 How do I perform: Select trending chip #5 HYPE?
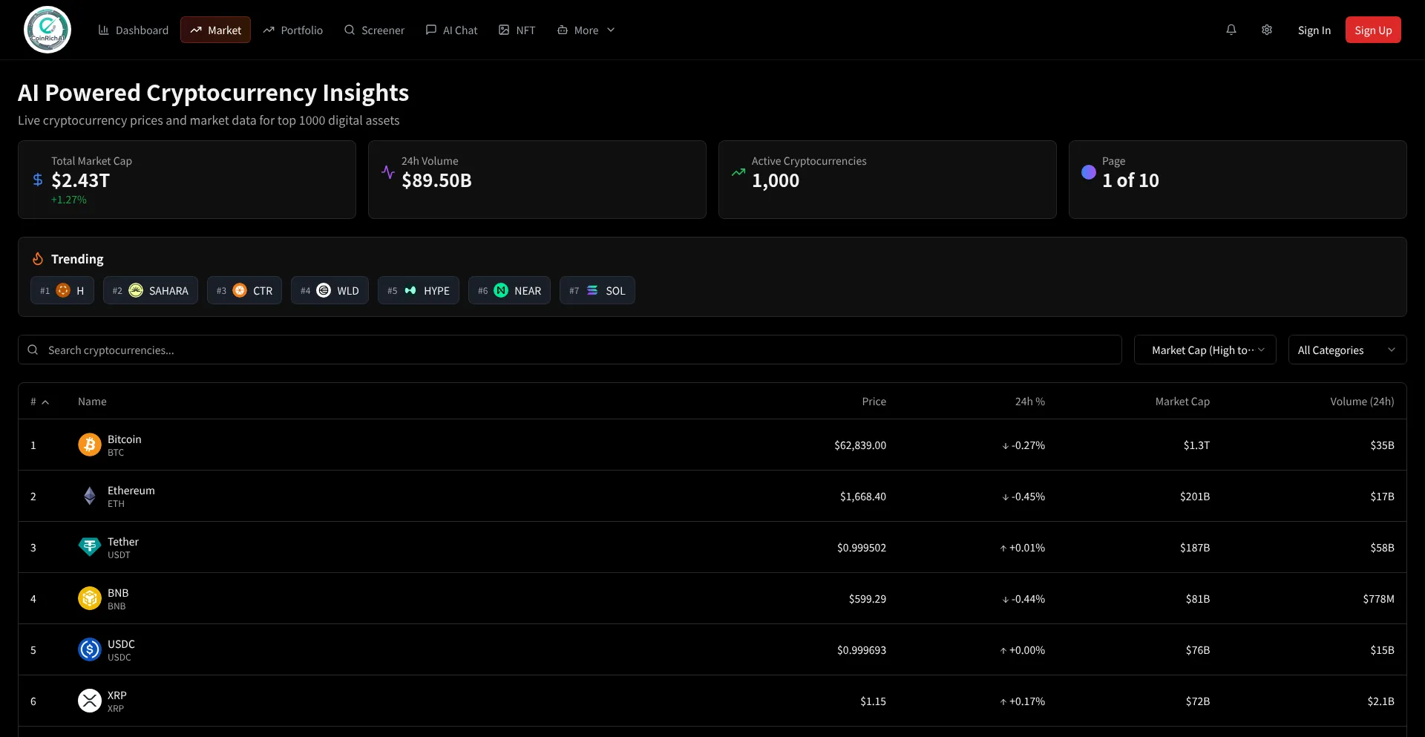(419, 290)
